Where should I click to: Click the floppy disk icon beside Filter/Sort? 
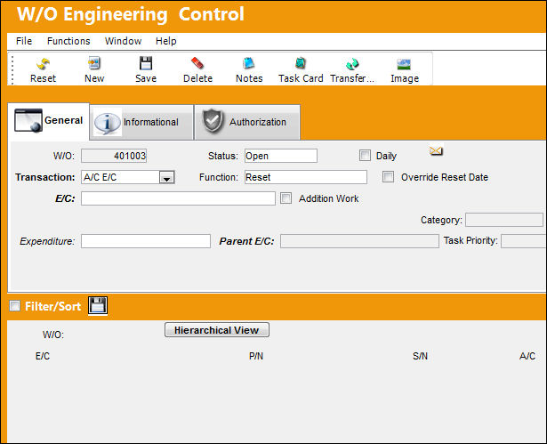(98, 305)
